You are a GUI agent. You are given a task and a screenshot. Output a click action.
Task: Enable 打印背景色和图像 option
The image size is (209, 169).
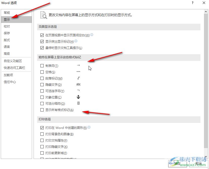tap(42, 134)
